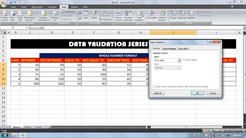
Task: Click the GREATER THAN column heading cell
Action: [x=119, y=60]
